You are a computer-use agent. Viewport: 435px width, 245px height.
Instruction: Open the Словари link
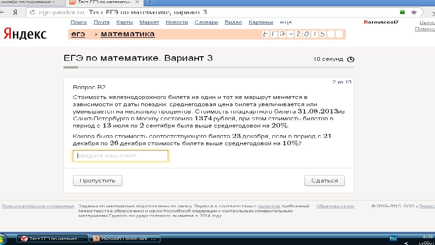[x=206, y=22]
